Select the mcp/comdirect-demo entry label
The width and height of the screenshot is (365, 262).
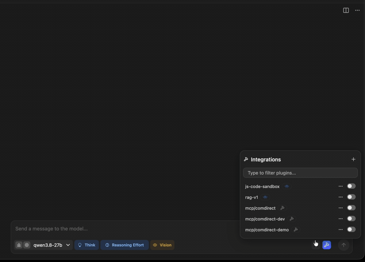267,230
